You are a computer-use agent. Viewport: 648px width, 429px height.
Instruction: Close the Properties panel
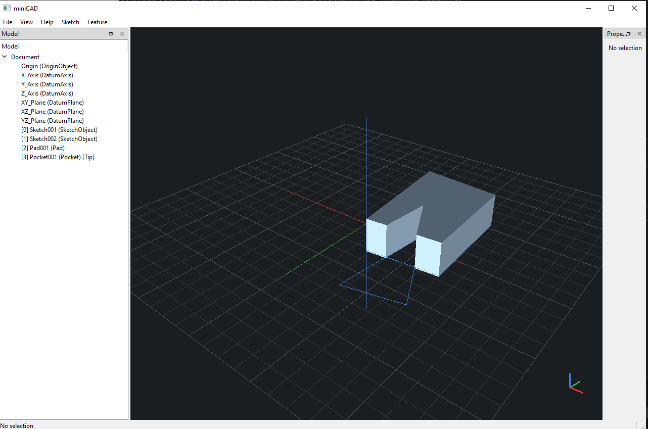(x=639, y=34)
